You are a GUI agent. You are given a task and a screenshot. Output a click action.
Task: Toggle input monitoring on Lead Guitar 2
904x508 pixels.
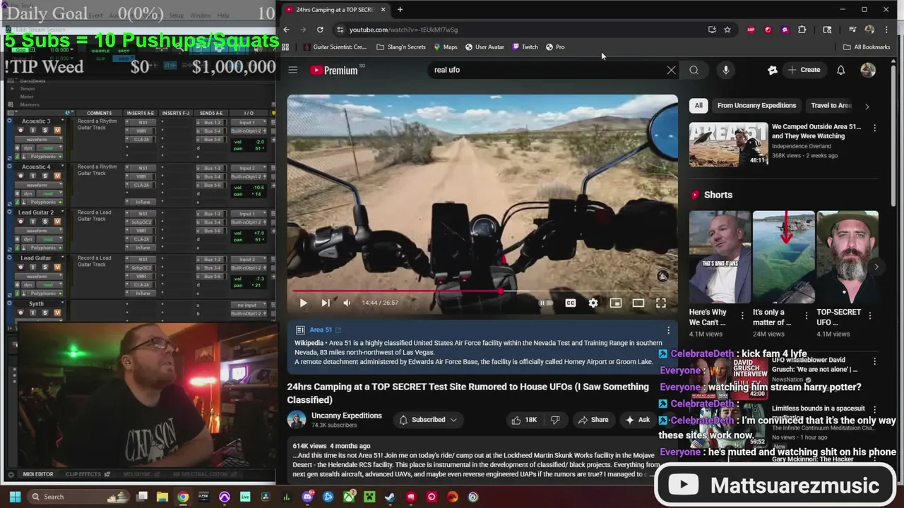coord(33,222)
